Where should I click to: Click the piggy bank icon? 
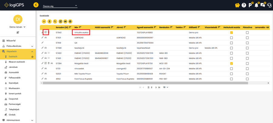[x=238, y=5]
